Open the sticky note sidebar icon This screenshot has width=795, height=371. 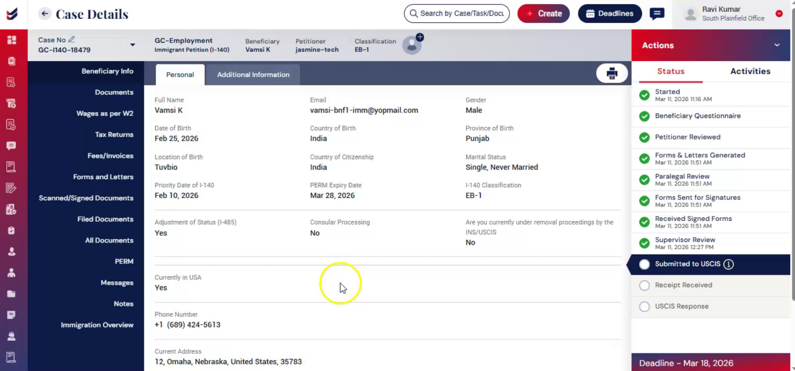click(x=11, y=315)
